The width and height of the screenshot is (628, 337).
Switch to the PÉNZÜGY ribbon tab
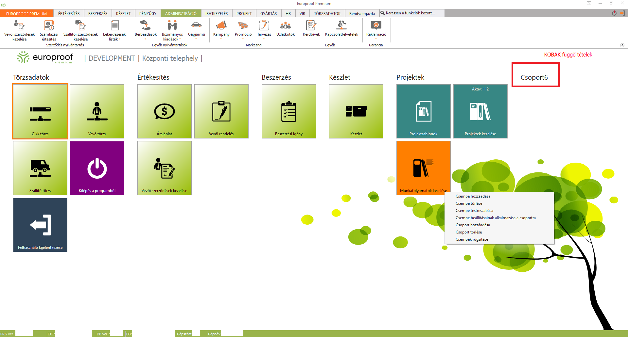pos(148,13)
